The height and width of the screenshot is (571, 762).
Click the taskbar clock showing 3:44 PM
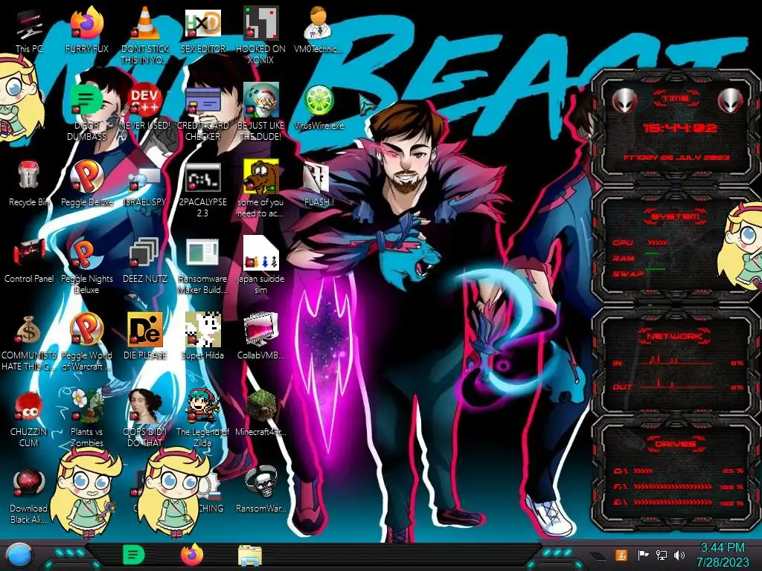click(x=723, y=555)
